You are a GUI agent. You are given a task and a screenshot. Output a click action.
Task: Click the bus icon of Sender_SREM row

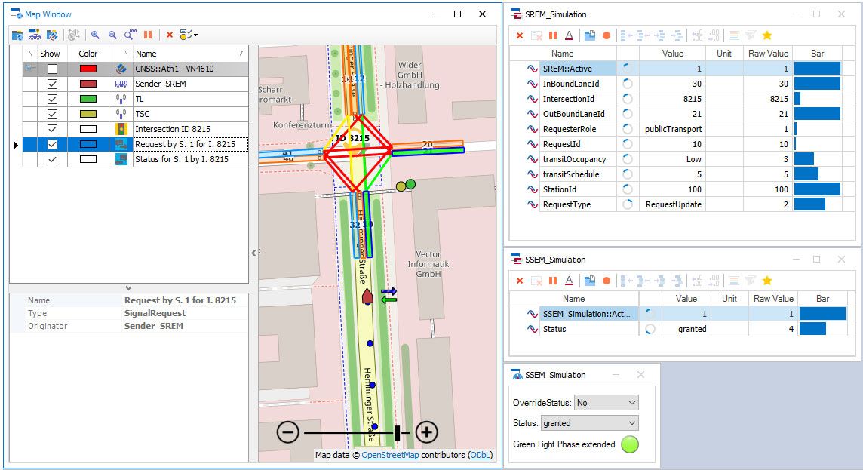[x=121, y=84]
